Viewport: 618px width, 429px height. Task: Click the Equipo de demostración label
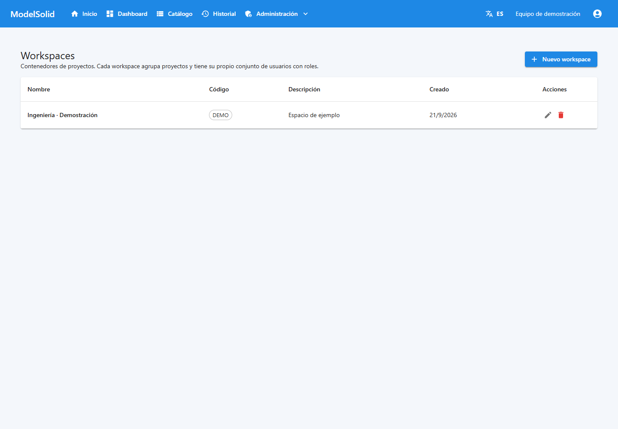548,14
